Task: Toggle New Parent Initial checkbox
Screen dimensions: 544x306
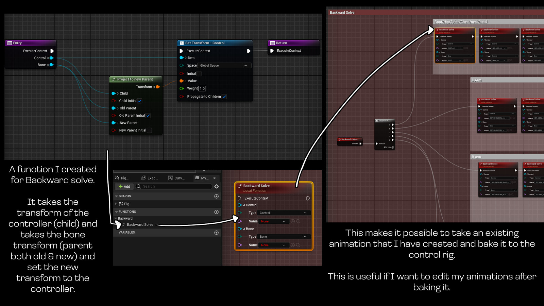Action: [x=149, y=130]
